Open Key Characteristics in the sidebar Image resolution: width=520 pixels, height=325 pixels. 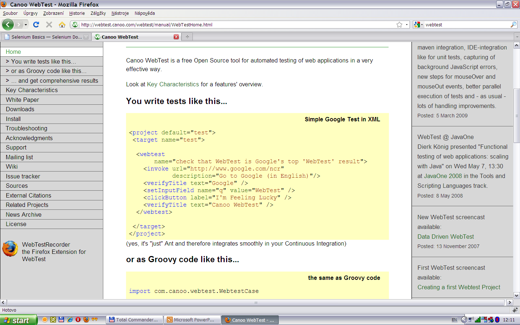pyautogui.click(x=52, y=90)
